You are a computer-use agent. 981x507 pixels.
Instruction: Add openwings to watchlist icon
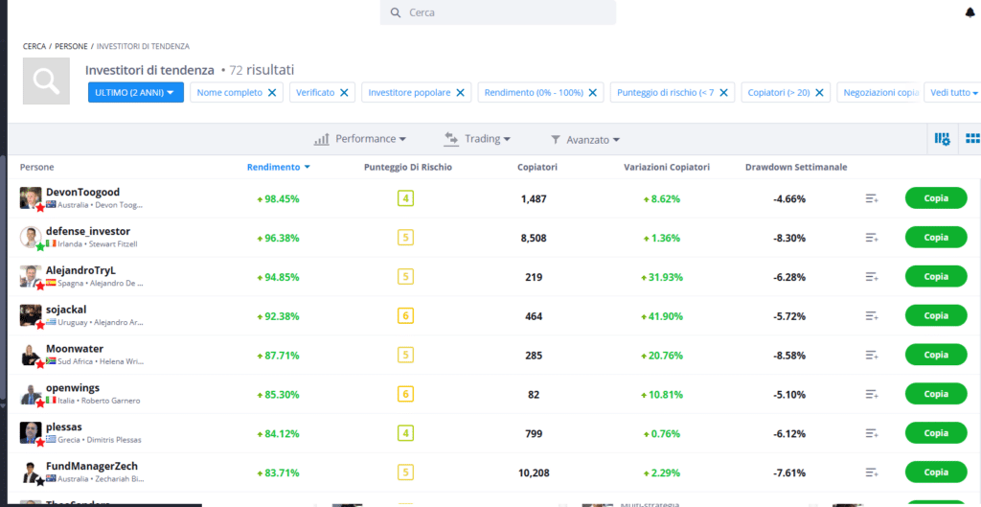point(872,394)
